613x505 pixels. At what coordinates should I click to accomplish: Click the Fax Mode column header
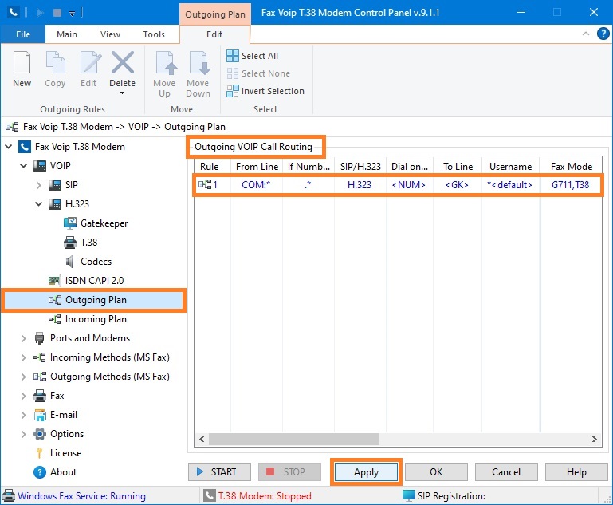pyautogui.click(x=572, y=167)
